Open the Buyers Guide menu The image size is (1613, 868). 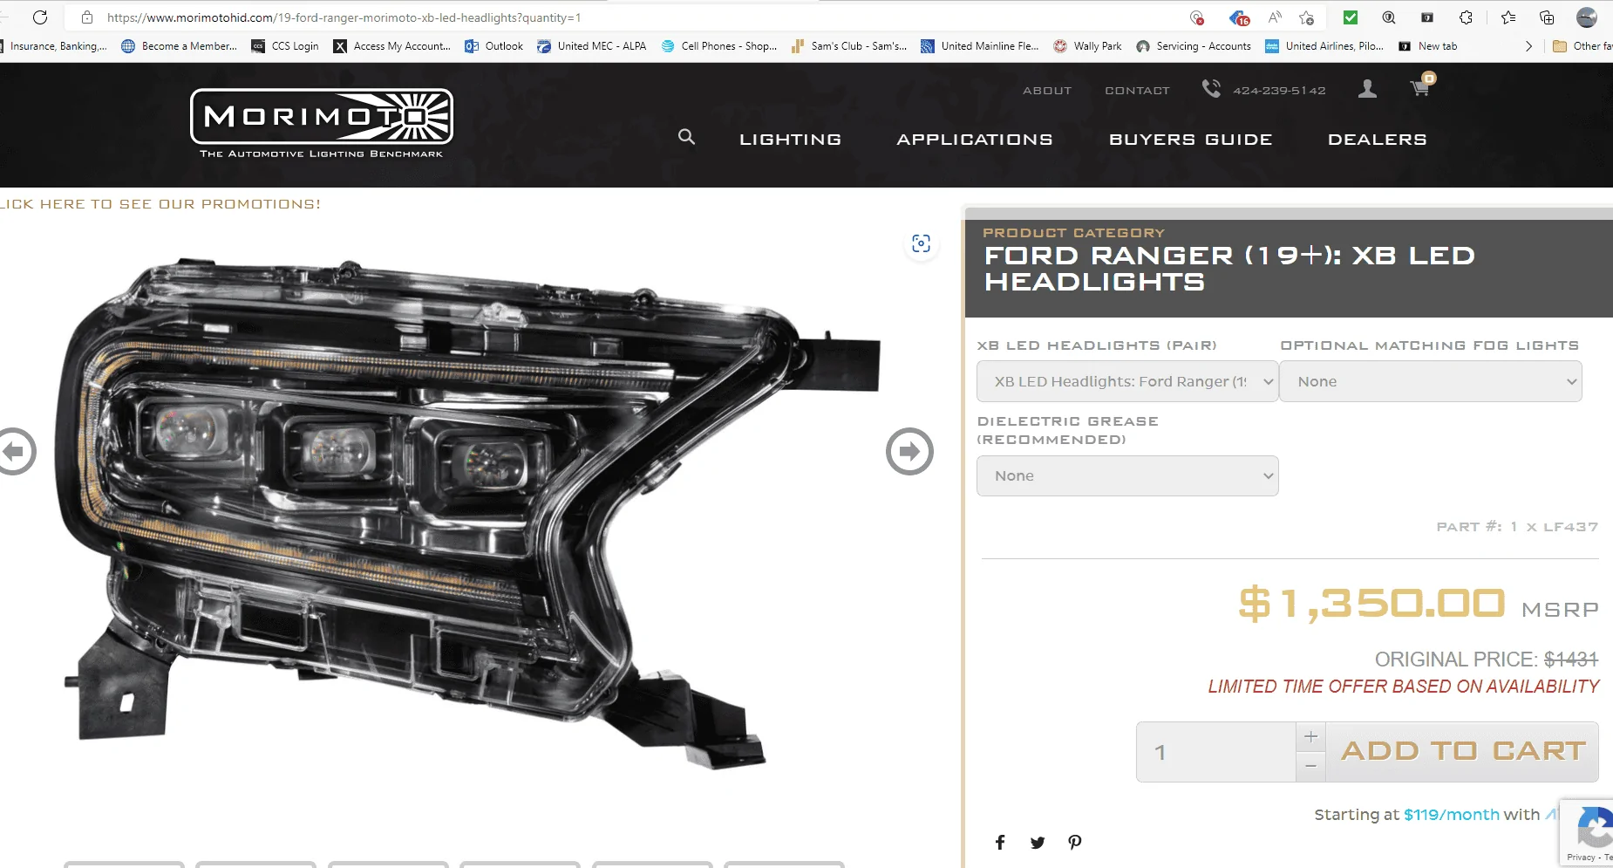1190,140
